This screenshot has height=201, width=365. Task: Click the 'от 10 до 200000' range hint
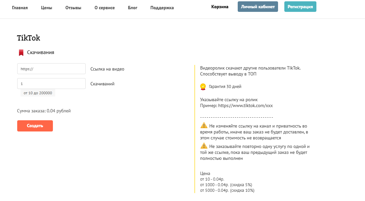[x=38, y=93]
